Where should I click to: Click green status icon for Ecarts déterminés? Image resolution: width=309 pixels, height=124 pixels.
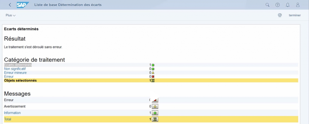153,65
